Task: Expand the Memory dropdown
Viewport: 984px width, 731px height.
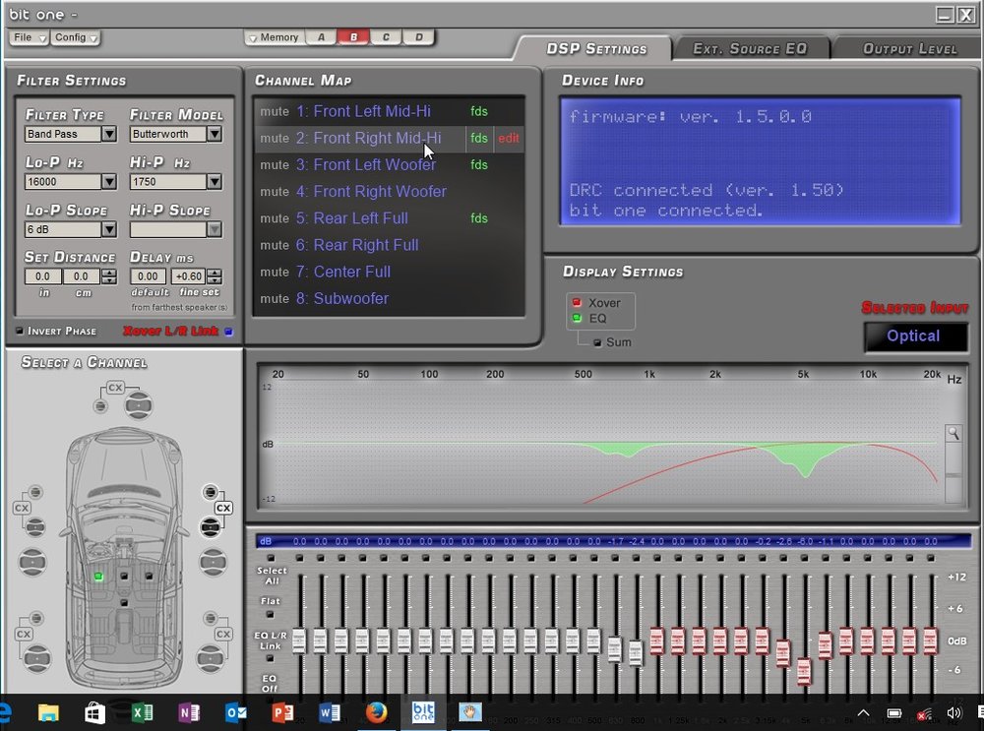Action: 274,37
